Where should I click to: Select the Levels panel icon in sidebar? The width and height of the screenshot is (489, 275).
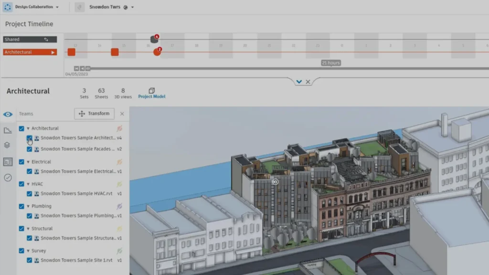pyautogui.click(x=7, y=129)
